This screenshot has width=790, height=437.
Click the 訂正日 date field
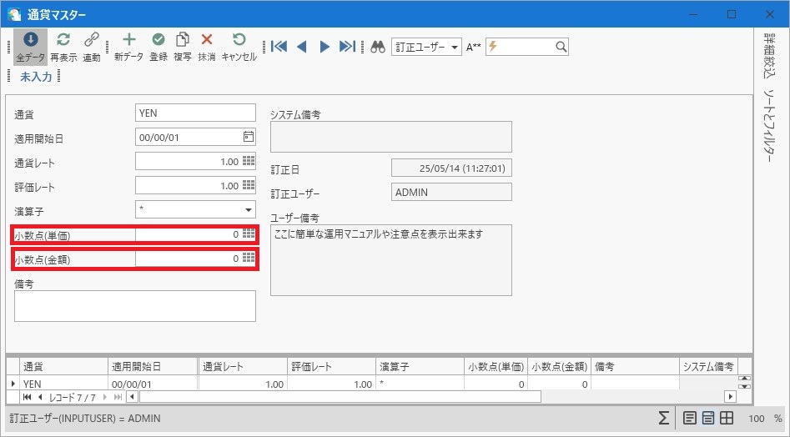point(451,168)
